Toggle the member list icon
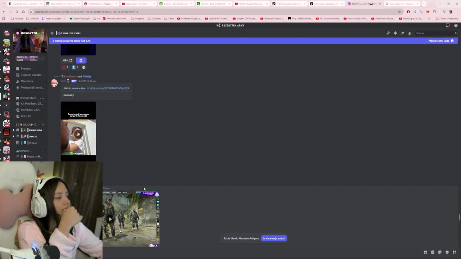461x259 pixels. click(x=410, y=33)
